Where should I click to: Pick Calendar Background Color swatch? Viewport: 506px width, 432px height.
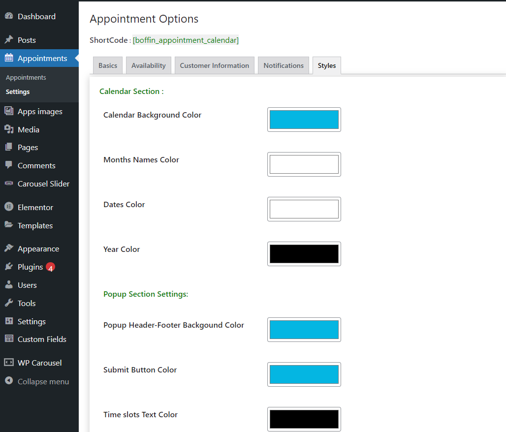click(304, 120)
